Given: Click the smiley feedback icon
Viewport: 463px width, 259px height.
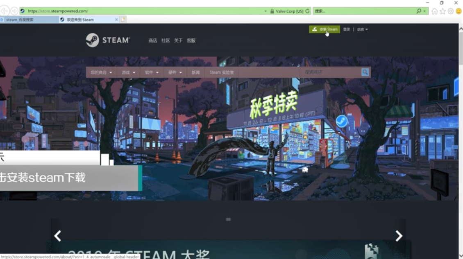Looking at the screenshot, I should [x=458, y=11].
